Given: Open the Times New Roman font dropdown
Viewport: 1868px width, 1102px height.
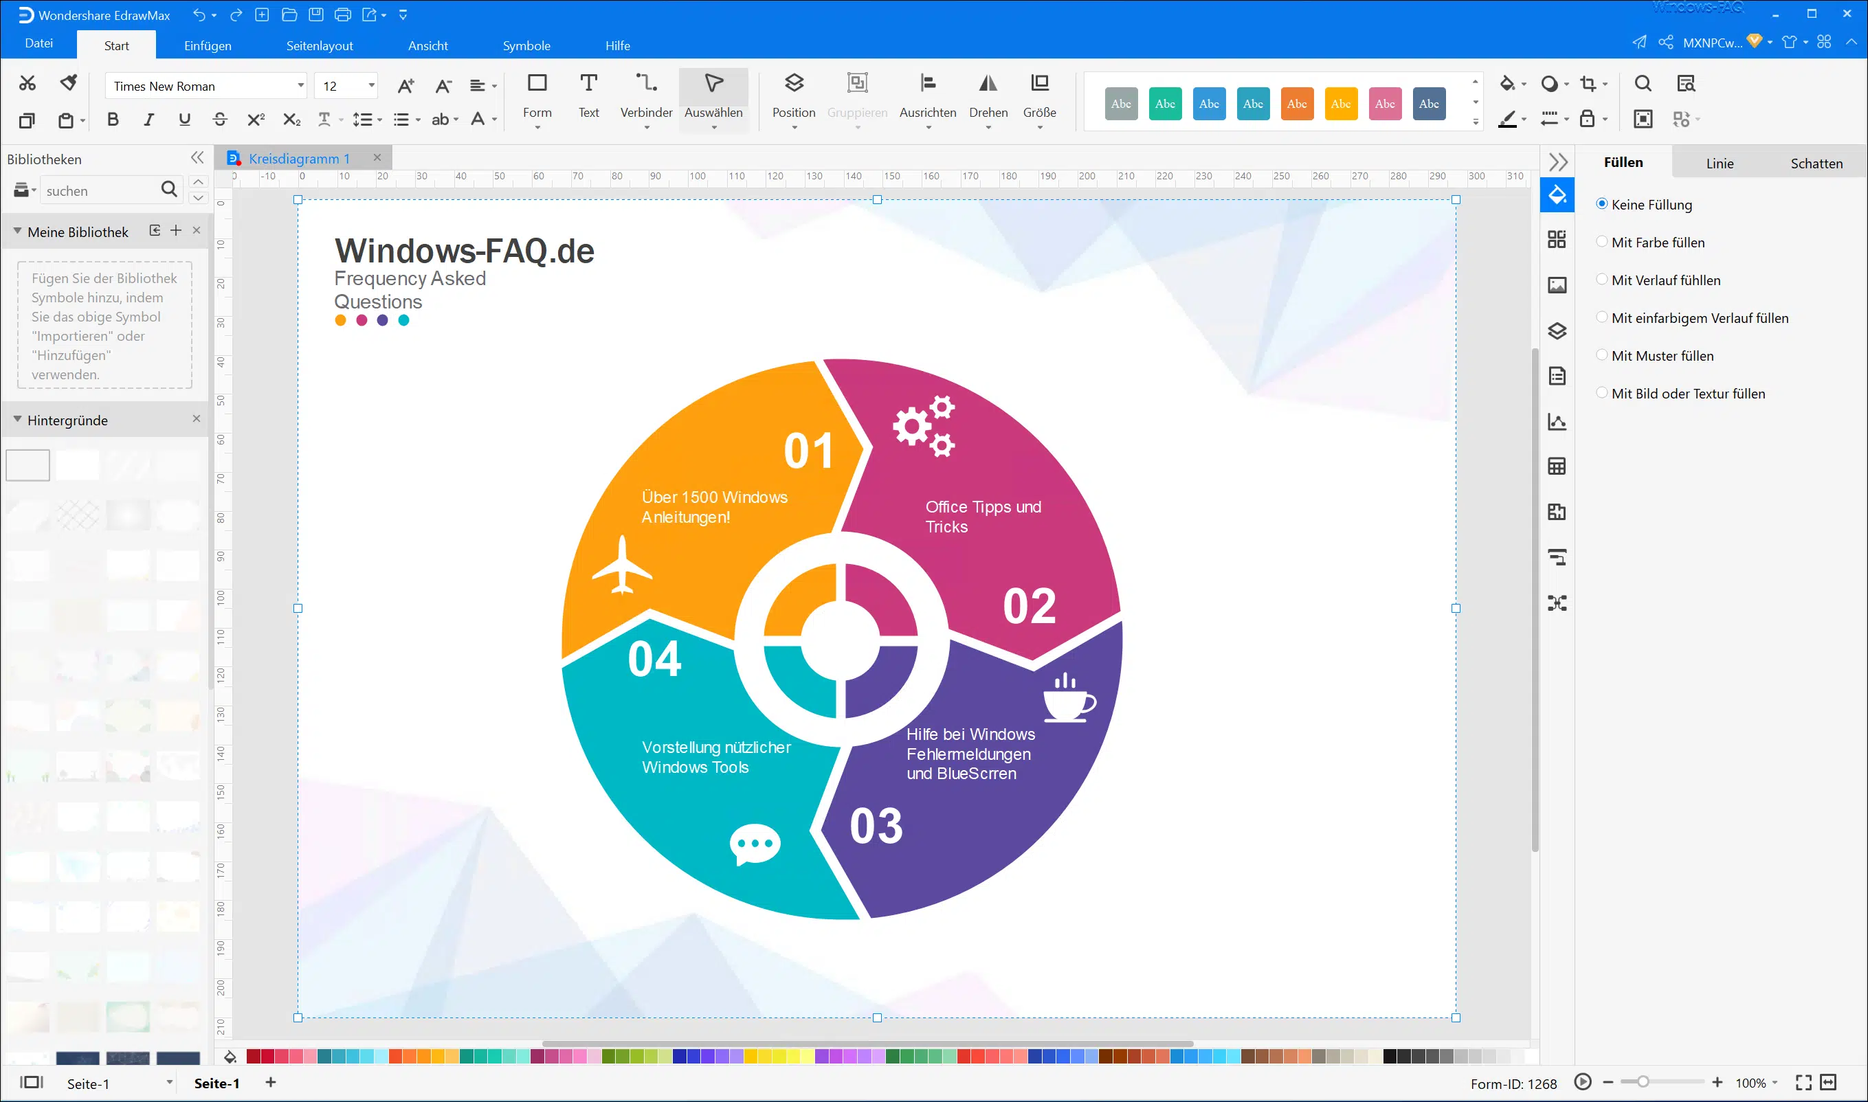Looking at the screenshot, I should click(300, 86).
